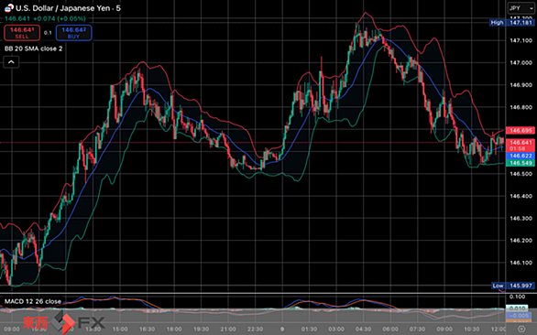Click the Low 145.997 price marker
The height and width of the screenshot is (335, 537).
click(512, 286)
